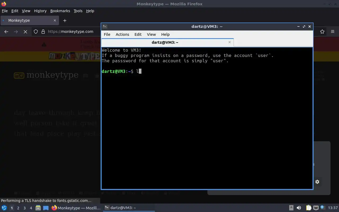Close the Monkeytype browser tab
The width and height of the screenshot is (339, 212).
55,20
